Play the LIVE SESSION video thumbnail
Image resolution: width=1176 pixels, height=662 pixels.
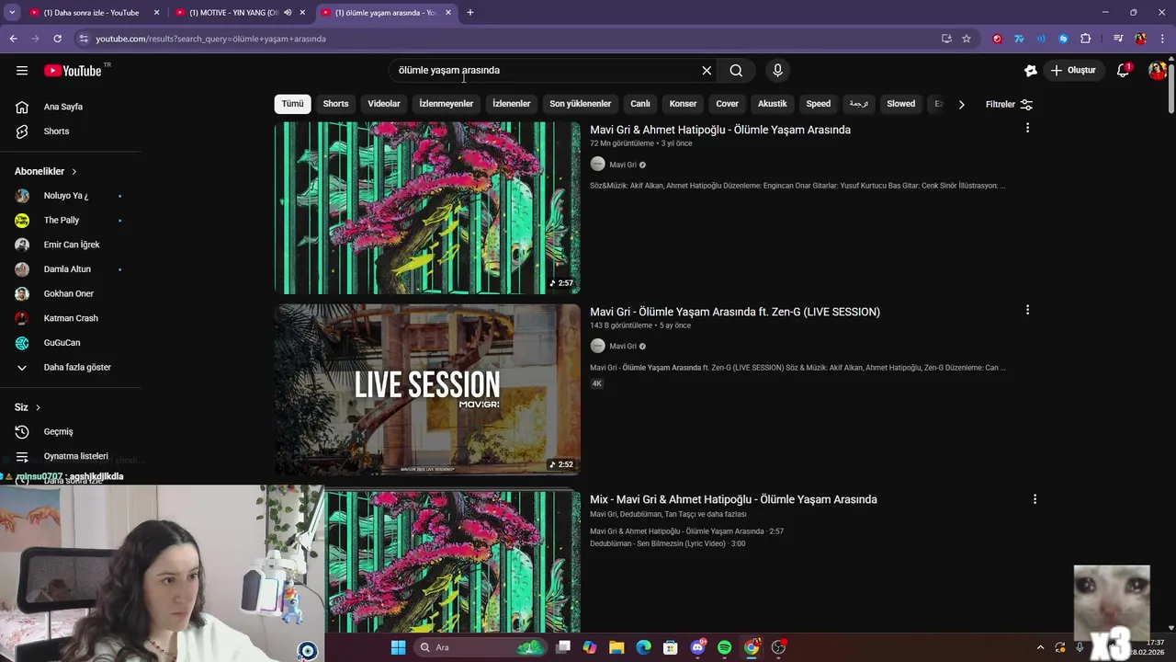tap(427, 390)
